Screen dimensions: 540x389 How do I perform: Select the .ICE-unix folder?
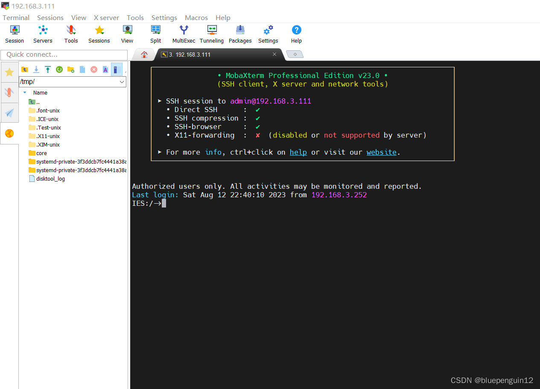coord(44,119)
